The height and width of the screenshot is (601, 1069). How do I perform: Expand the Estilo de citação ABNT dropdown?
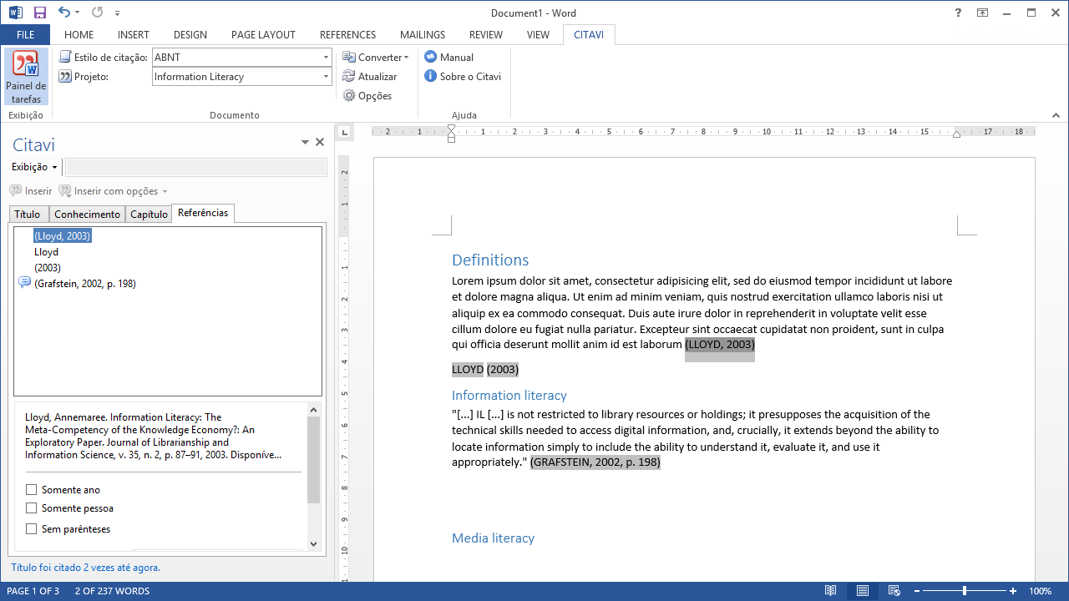(x=326, y=58)
